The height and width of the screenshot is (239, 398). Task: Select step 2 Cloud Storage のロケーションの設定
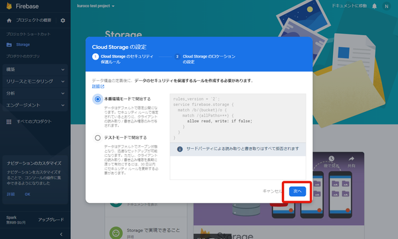(x=205, y=59)
